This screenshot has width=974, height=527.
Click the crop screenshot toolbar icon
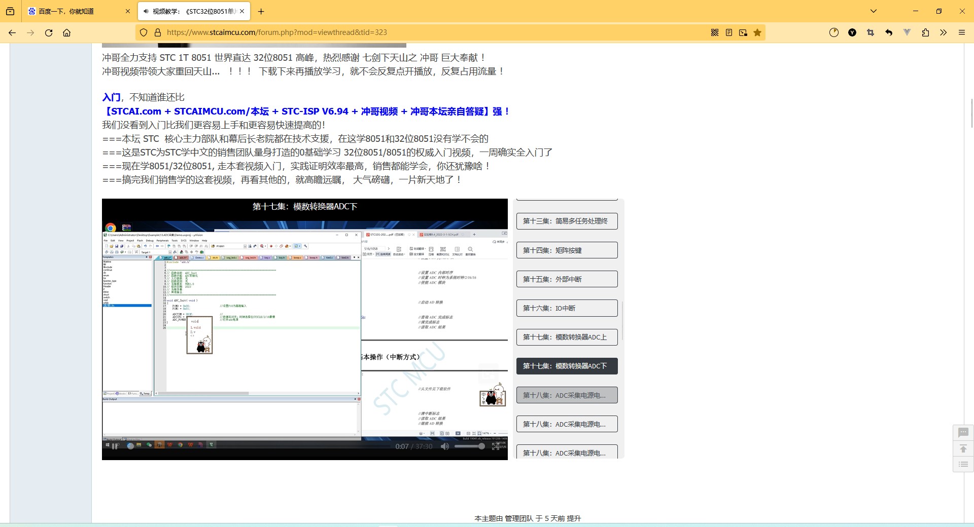[x=871, y=32]
